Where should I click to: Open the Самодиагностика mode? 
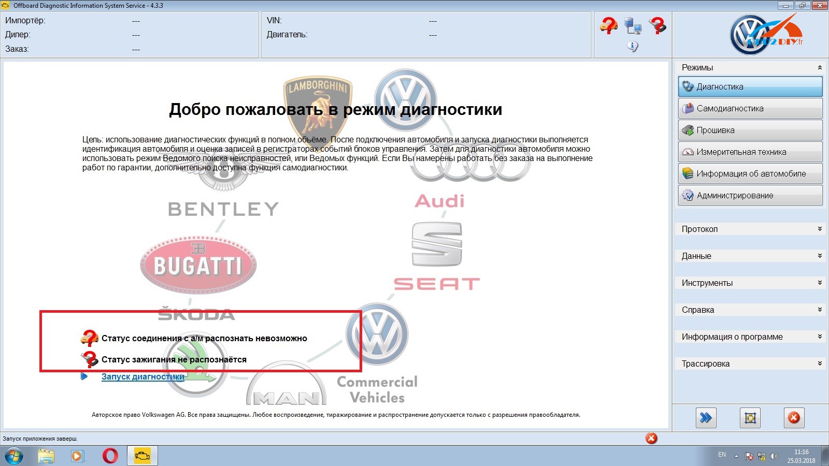coord(750,108)
